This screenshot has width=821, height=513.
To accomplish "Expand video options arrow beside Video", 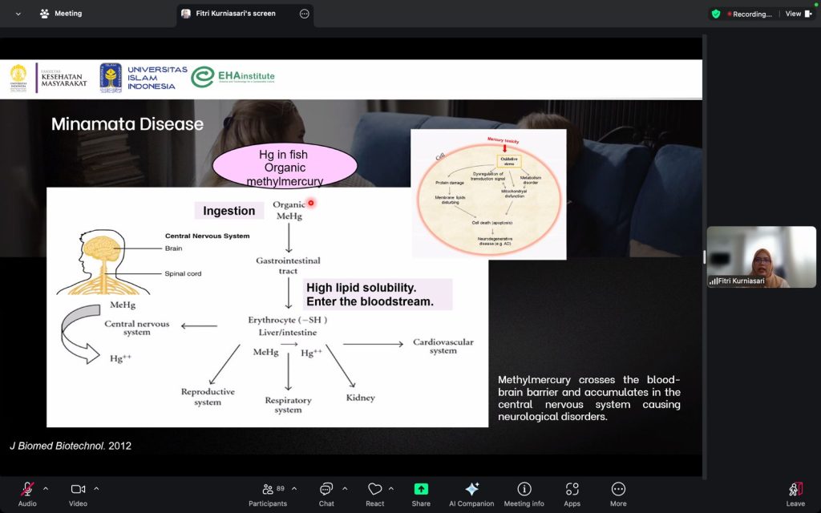I will pos(96,488).
